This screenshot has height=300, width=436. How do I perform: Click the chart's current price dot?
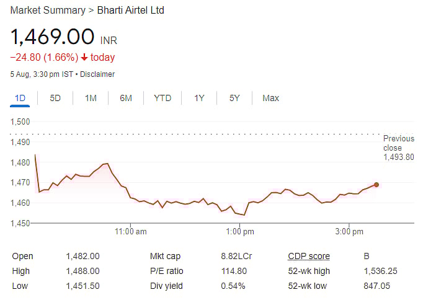point(376,184)
